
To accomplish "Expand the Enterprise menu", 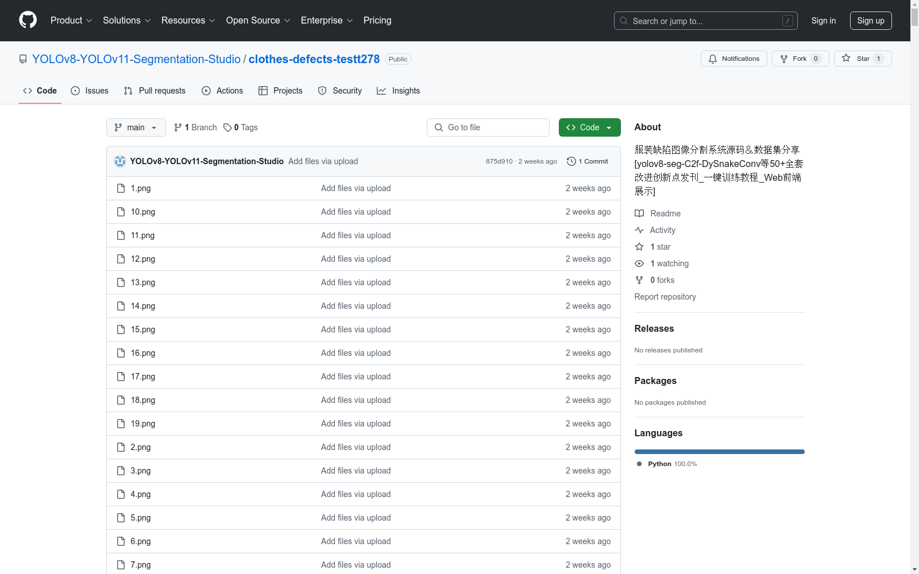I will [x=327, y=21].
